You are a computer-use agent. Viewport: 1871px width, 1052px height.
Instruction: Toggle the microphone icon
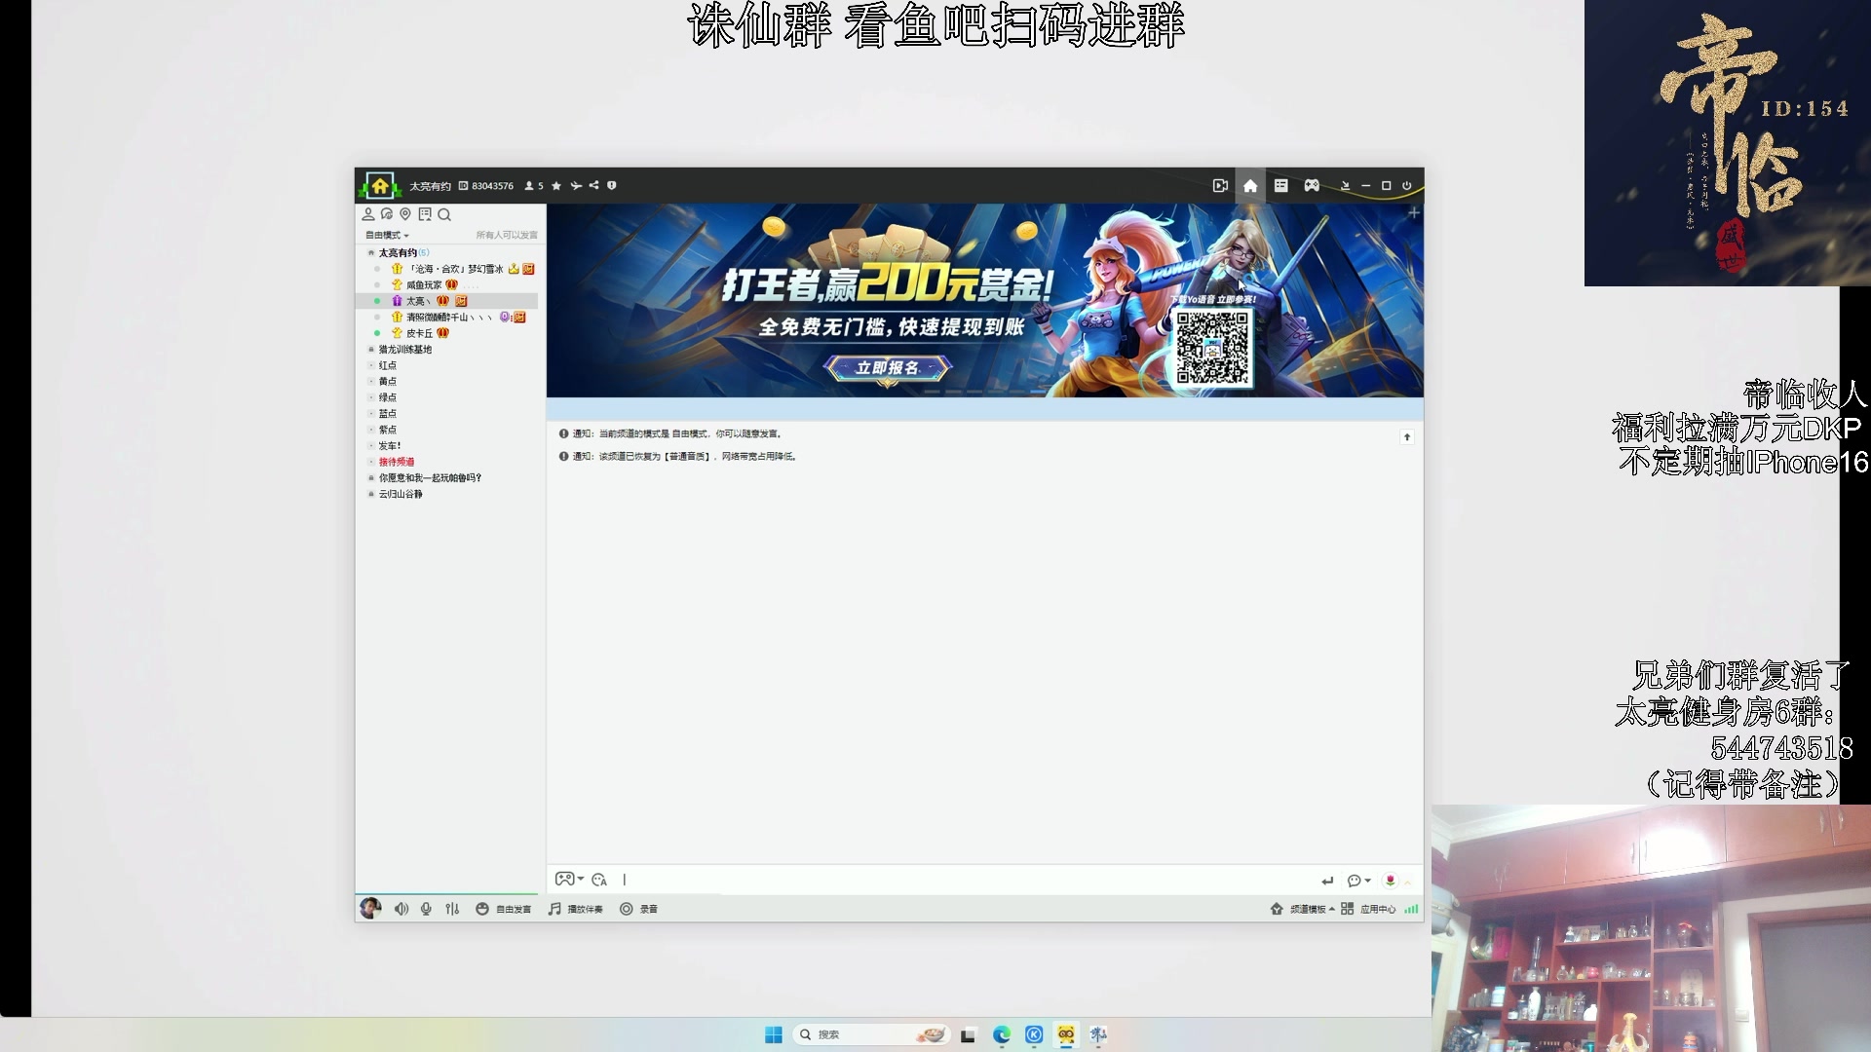pos(426,909)
